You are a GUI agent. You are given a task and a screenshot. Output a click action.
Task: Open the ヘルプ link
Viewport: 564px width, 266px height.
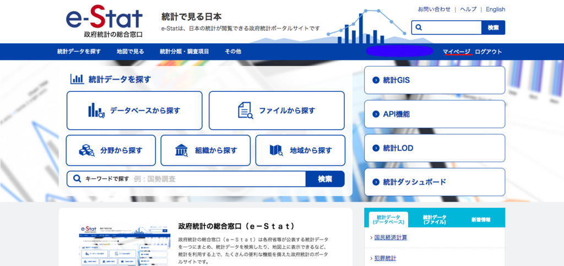[468, 9]
